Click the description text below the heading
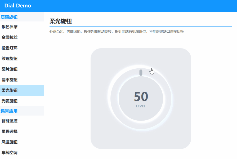 pos(117,32)
